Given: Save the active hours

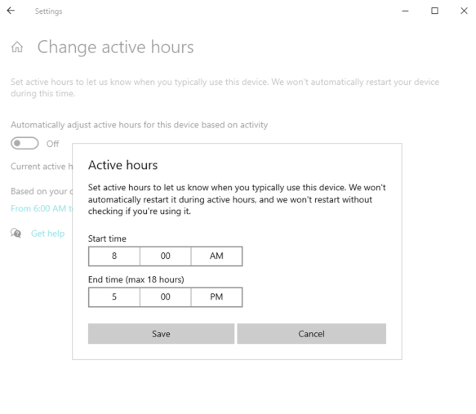Looking at the screenshot, I should click(161, 333).
